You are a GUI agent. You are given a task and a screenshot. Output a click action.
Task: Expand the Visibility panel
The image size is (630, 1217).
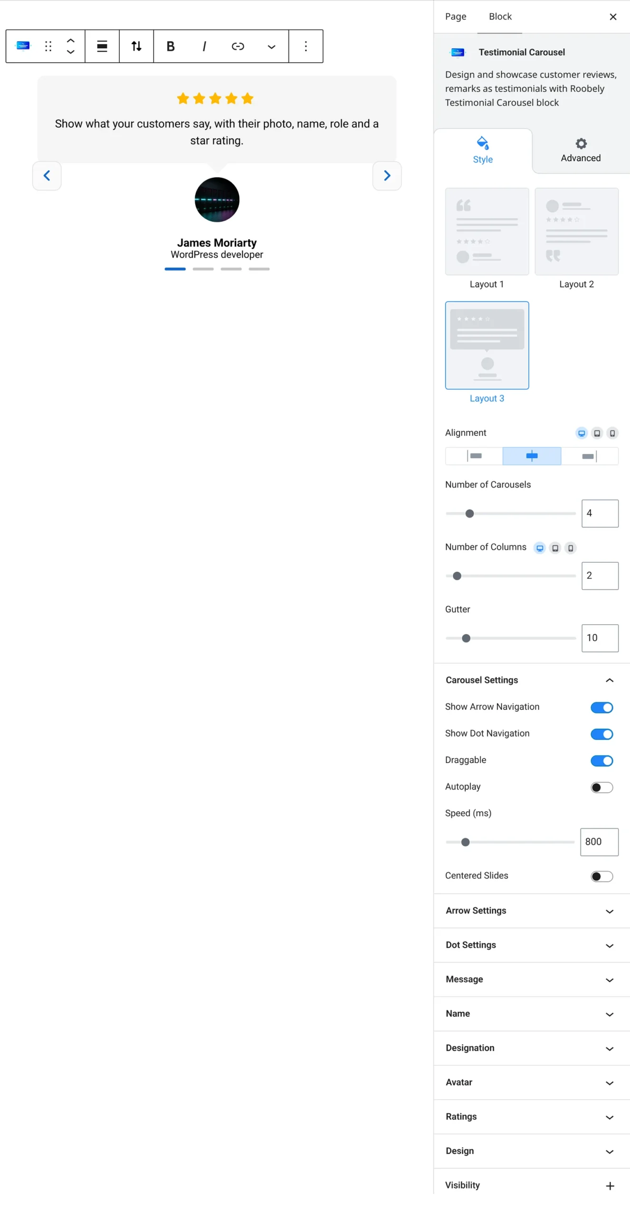(x=532, y=1185)
